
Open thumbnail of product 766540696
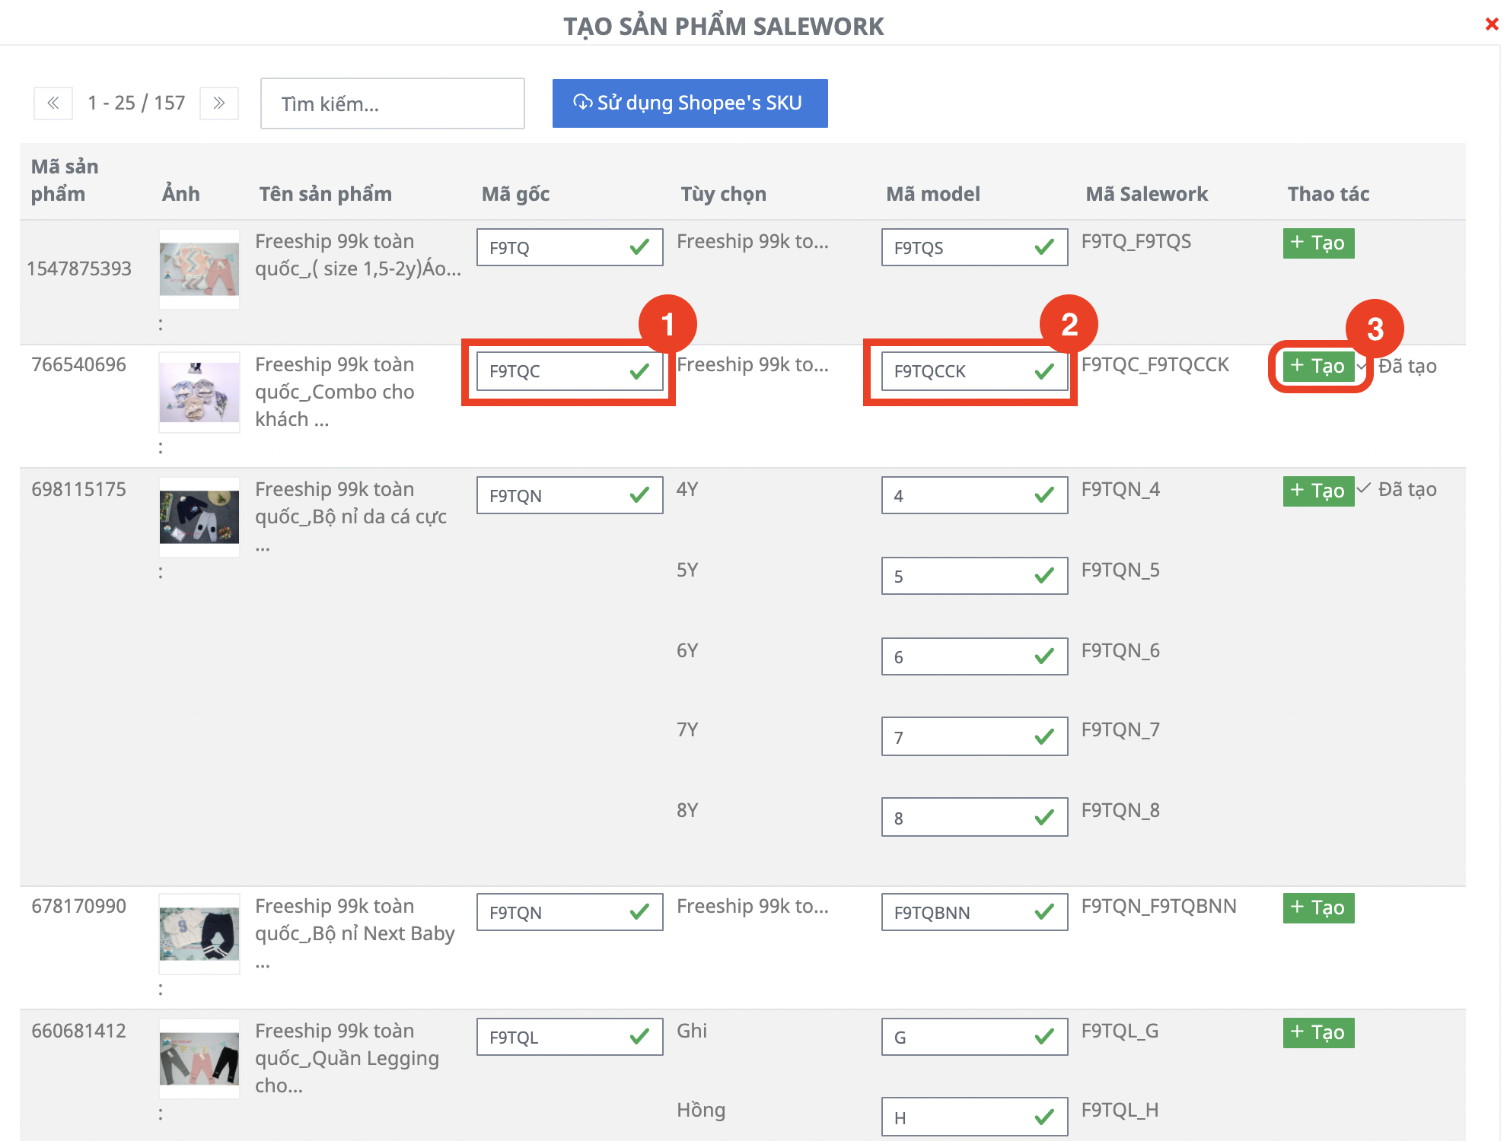click(199, 393)
